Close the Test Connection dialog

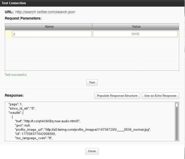pos(92,151)
